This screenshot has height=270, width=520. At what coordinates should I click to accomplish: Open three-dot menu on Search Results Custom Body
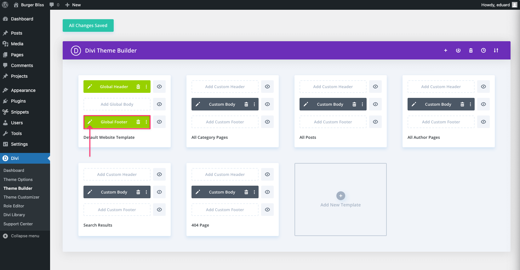146,192
